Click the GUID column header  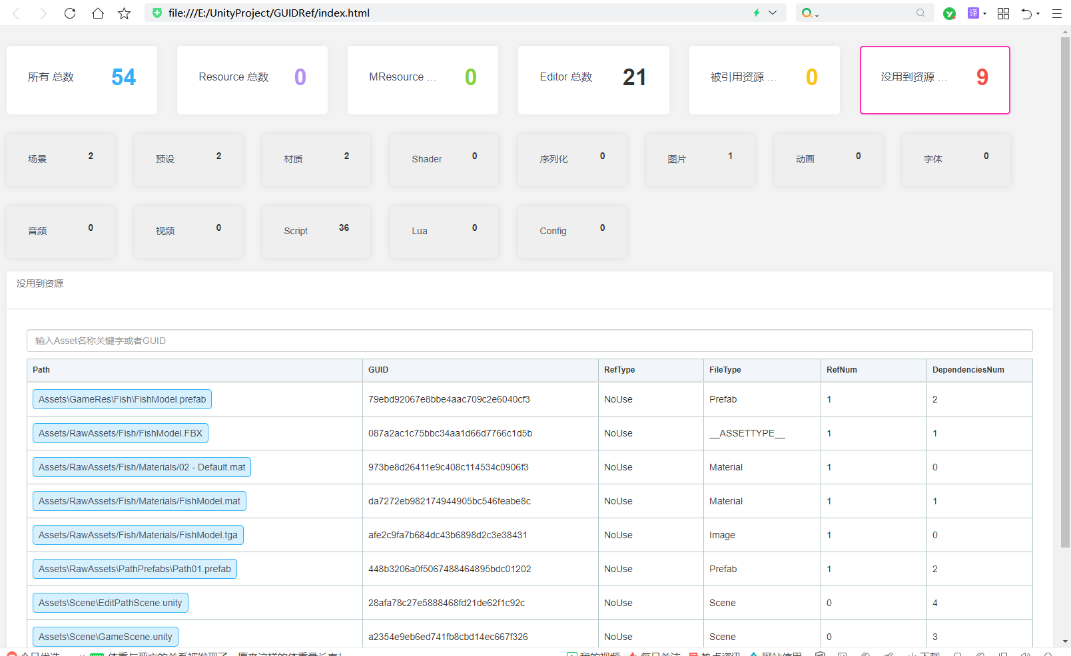[480, 370]
